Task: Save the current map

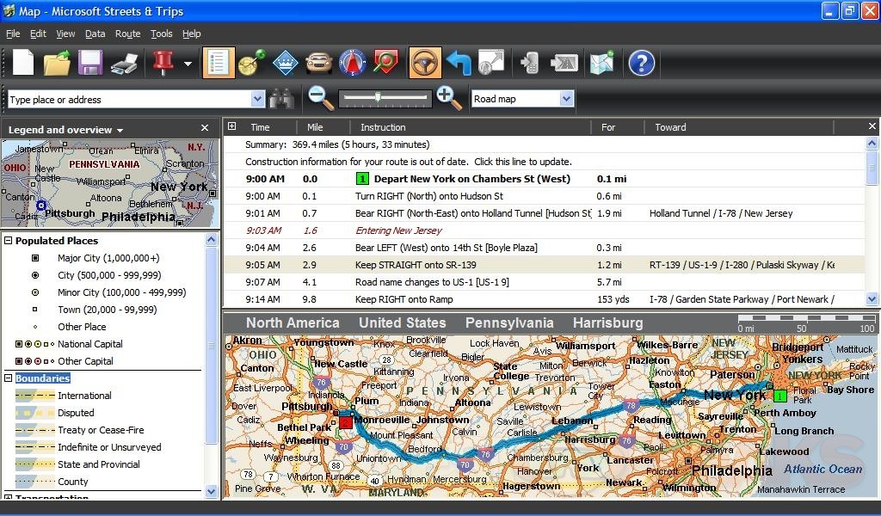Action: (91, 62)
